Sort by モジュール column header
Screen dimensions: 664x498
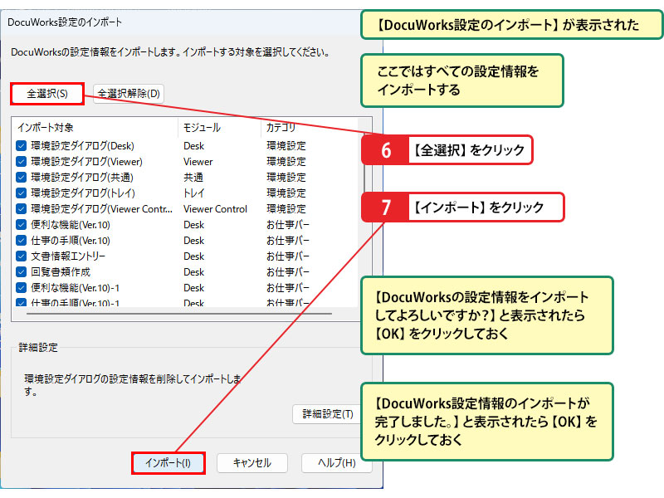[219, 128]
